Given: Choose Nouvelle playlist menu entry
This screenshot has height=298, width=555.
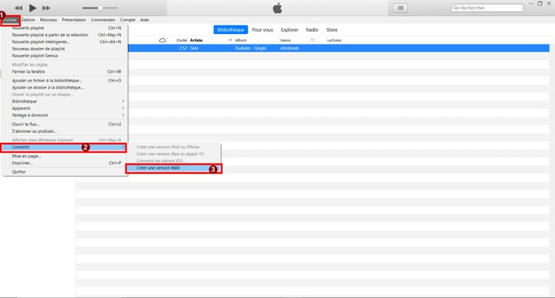Looking at the screenshot, I should coord(65,28).
